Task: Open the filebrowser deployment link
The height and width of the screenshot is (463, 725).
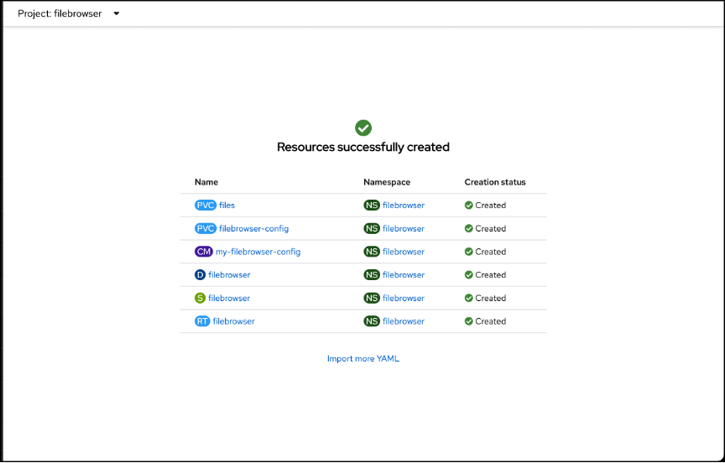Action: point(229,275)
